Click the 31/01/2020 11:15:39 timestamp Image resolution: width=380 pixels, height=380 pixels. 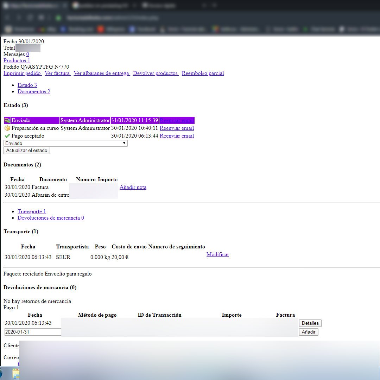(x=134, y=120)
